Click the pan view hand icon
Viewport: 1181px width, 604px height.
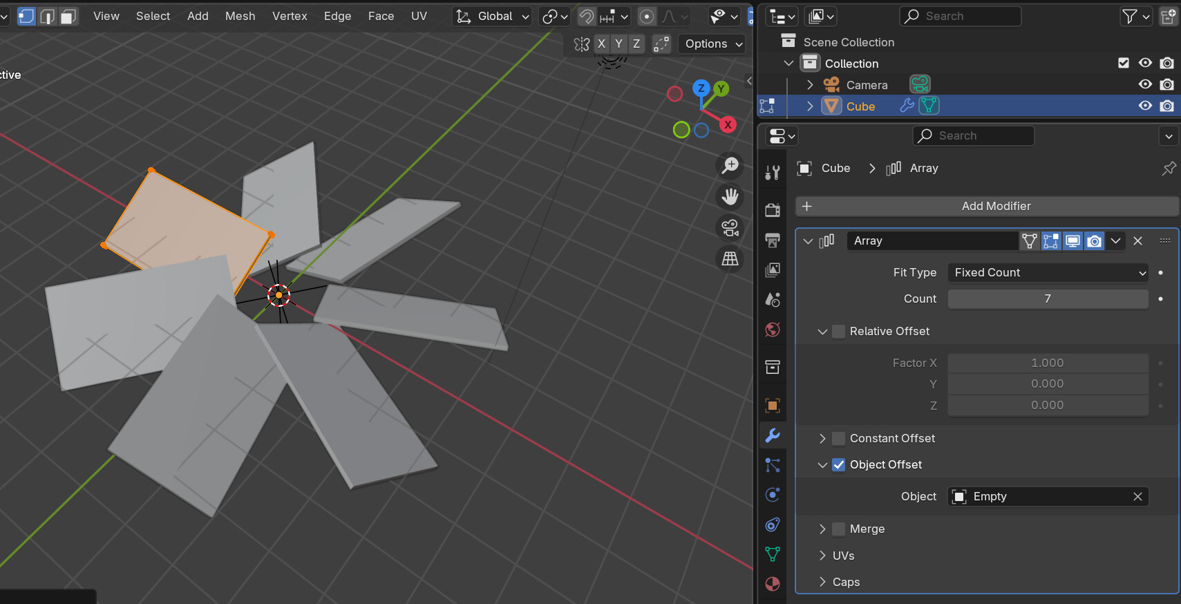click(730, 196)
